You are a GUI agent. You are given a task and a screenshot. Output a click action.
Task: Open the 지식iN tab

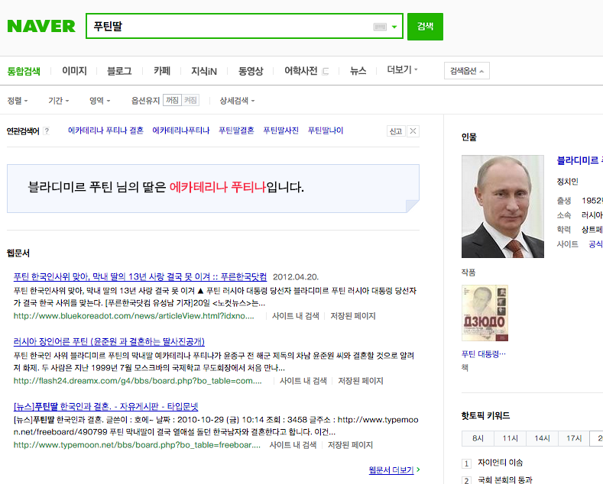pyautogui.click(x=204, y=71)
